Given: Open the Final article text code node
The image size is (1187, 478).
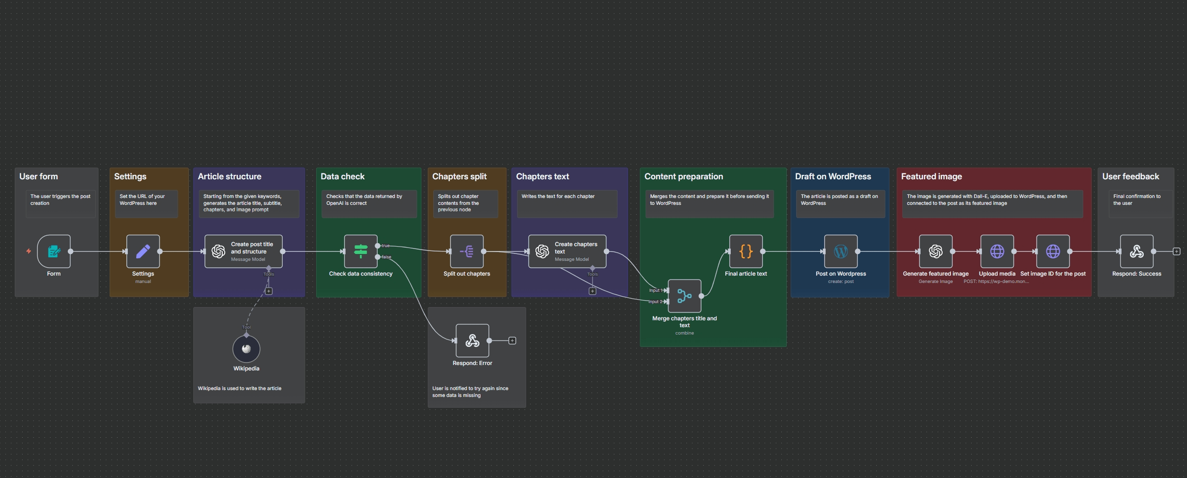Looking at the screenshot, I should [x=745, y=252].
